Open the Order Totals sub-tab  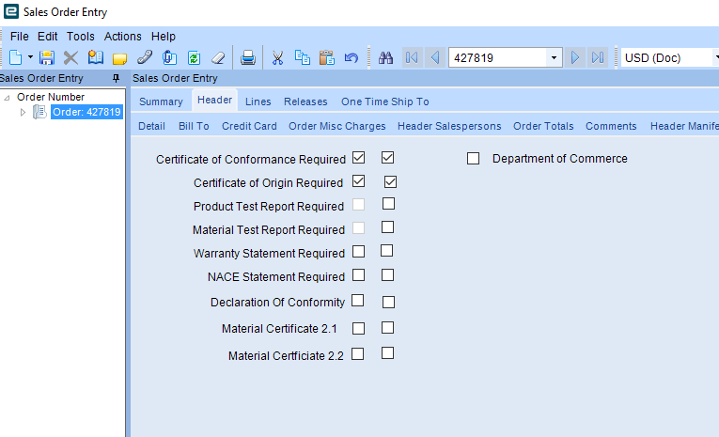pos(542,126)
